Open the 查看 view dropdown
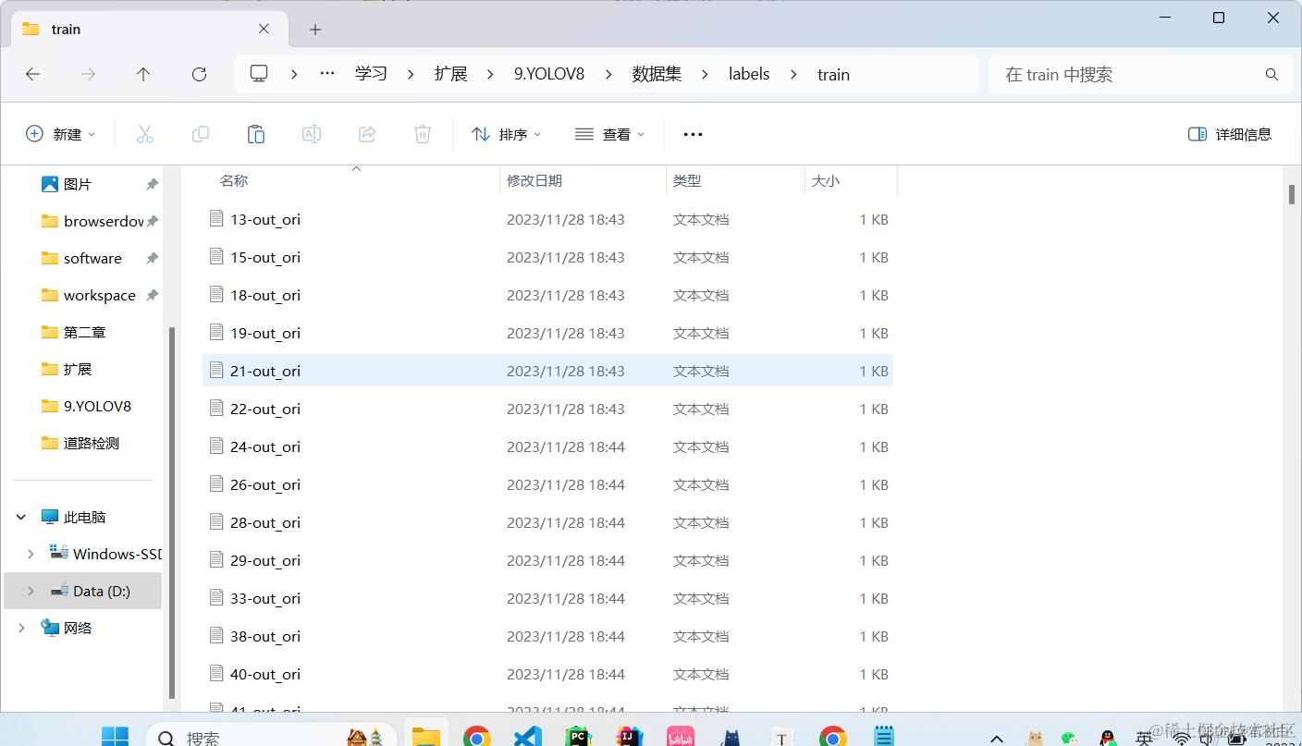Image resolution: width=1302 pixels, height=746 pixels. tap(608, 133)
